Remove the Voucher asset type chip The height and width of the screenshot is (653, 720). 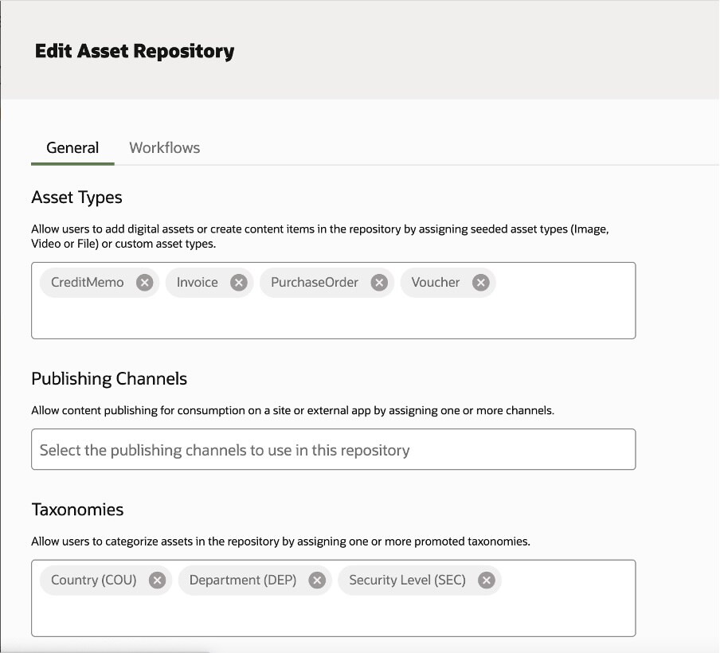point(480,283)
